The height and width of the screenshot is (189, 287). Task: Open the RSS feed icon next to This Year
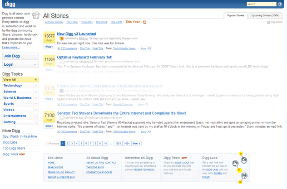pos(144,22)
